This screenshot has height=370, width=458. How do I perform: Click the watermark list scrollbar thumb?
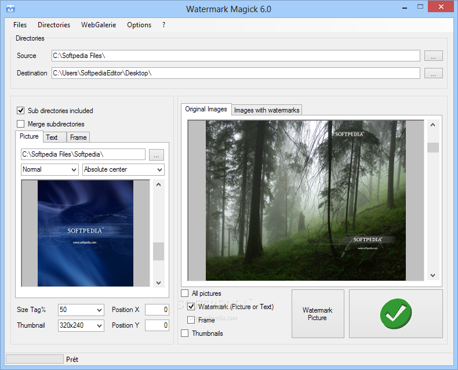159,251
